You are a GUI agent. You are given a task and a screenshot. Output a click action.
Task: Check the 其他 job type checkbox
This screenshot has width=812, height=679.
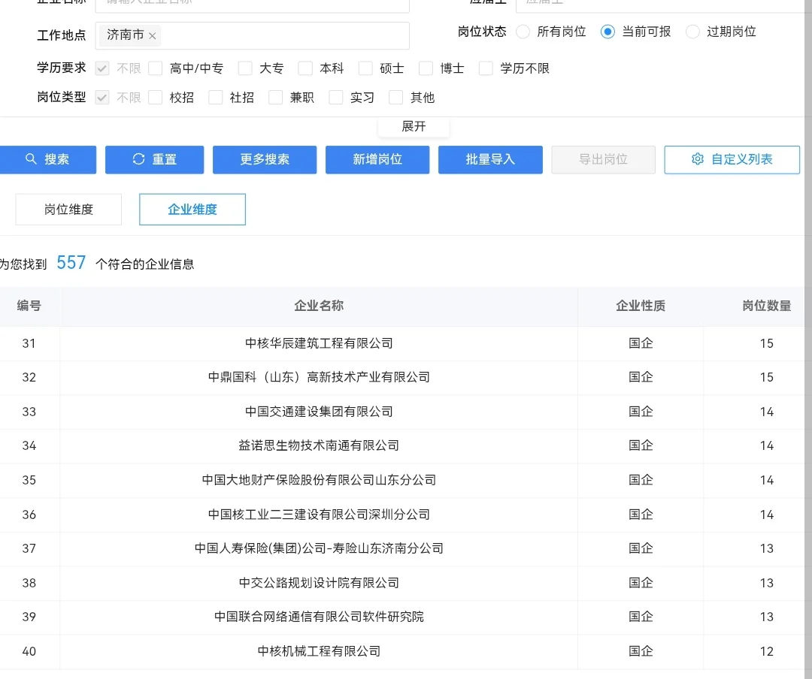click(395, 98)
